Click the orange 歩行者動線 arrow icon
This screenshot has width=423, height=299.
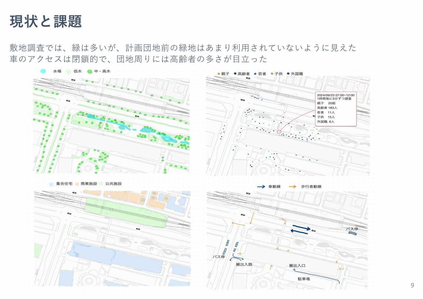point(293,187)
